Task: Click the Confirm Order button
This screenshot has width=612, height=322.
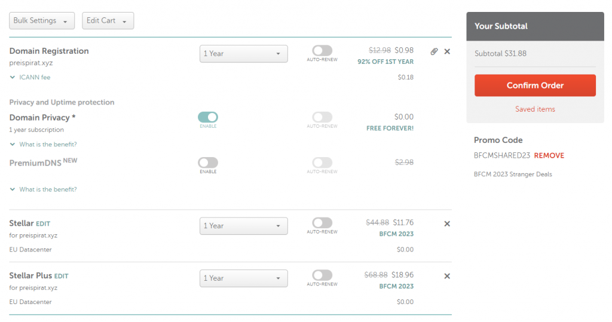Action: tap(535, 85)
